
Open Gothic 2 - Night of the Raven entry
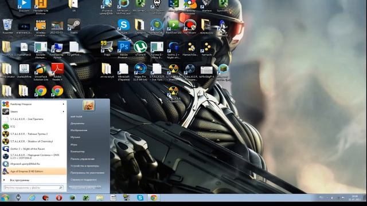[34, 149]
